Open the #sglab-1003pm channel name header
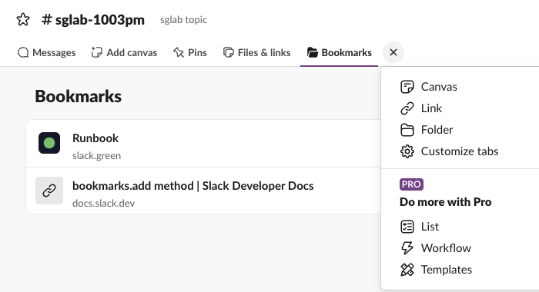539x292 pixels. (93, 19)
